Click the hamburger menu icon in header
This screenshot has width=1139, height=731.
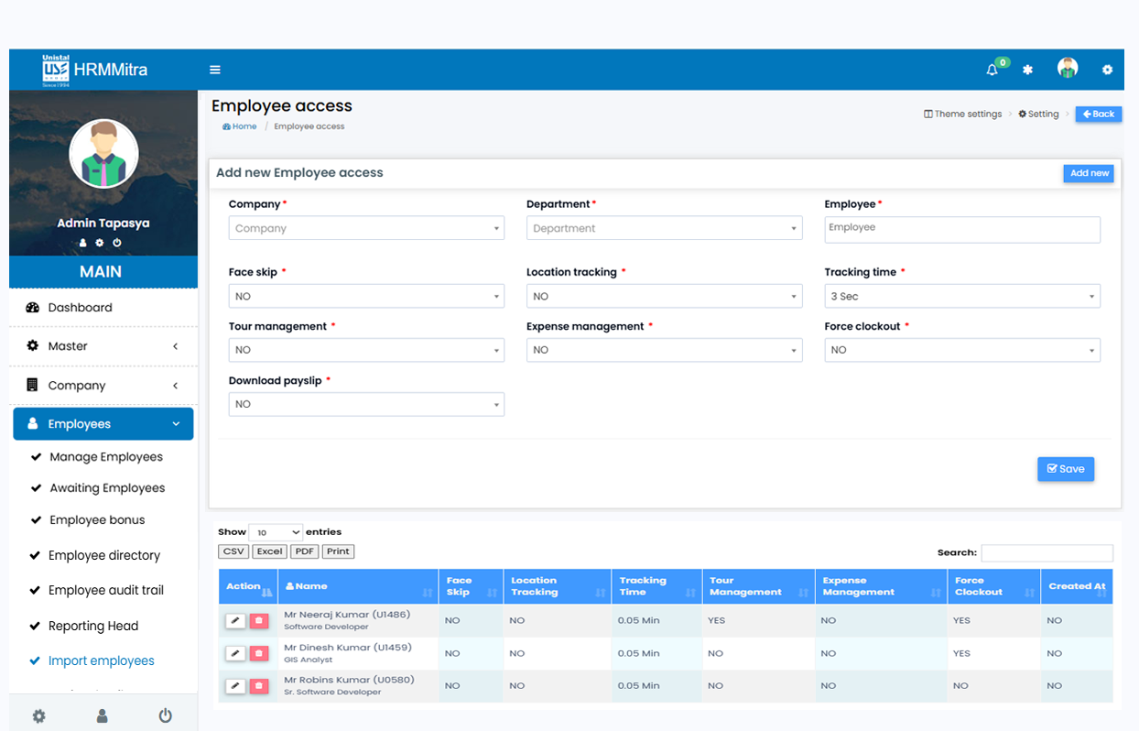[x=215, y=70]
